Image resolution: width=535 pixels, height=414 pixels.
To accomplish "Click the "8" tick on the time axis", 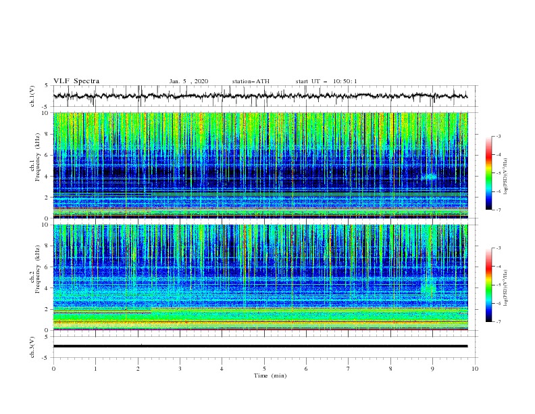I will 390,369.
